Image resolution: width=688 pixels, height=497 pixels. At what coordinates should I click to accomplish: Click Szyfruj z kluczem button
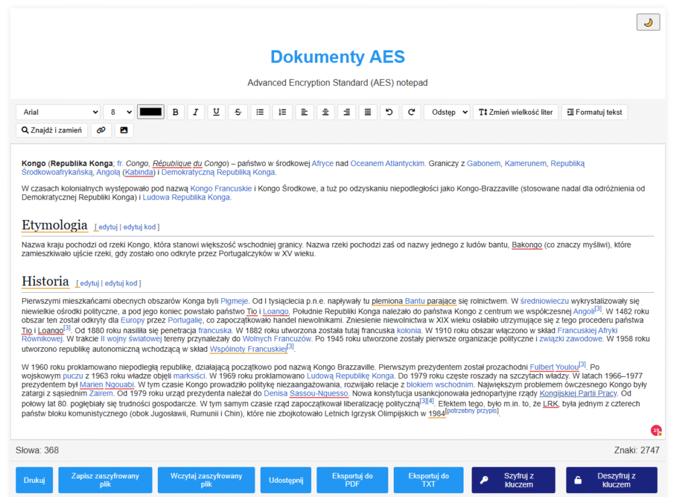tap(513, 480)
